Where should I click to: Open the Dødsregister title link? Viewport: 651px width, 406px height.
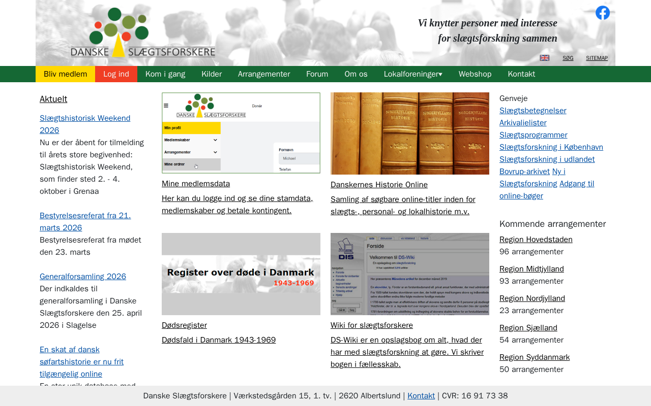pyautogui.click(x=184, y=325)
